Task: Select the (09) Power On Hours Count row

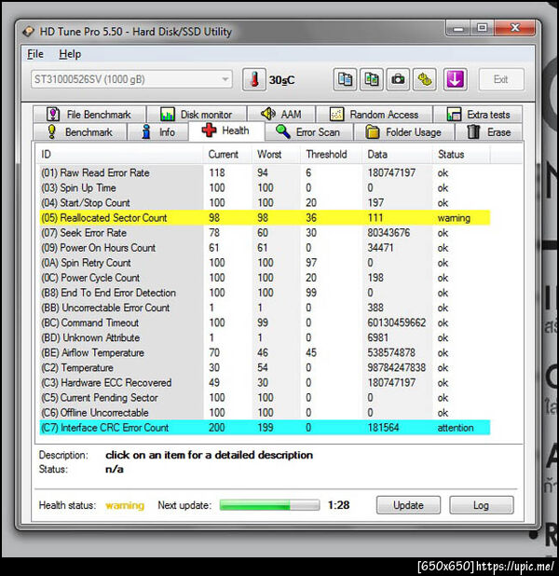Action: tap(265, 248)
